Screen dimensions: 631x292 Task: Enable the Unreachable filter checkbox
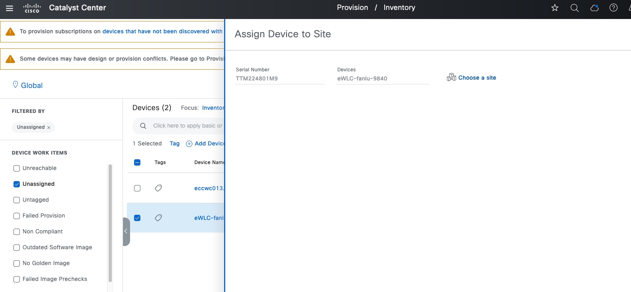pyautogui.click(x=17, y=168)
